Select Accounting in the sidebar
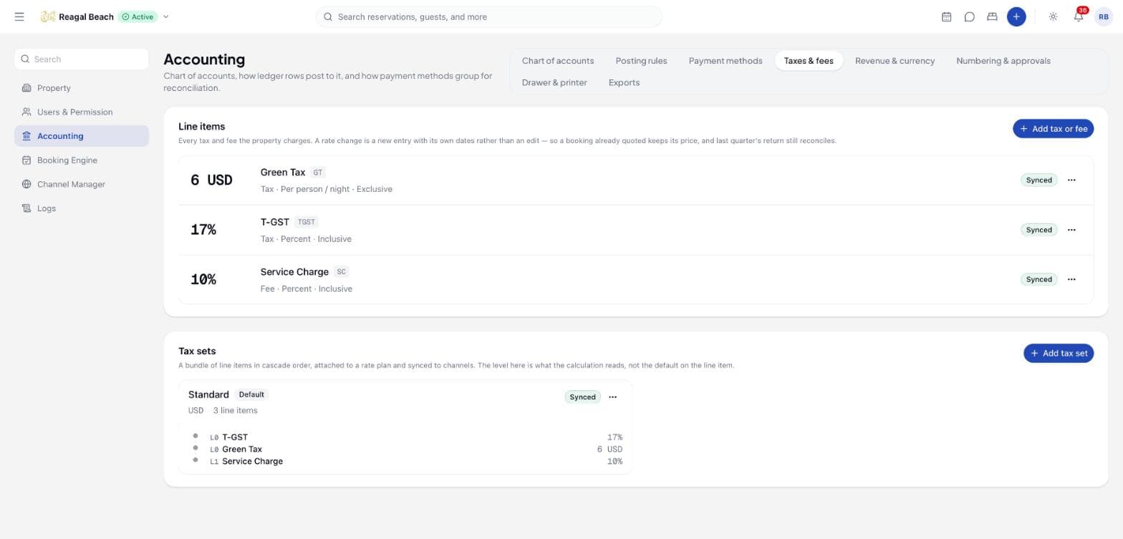This screenshot has height=539, width=1123. click(82, 136)
